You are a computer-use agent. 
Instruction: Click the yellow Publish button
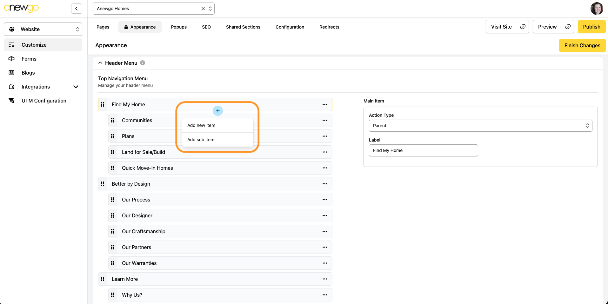click(591, 27)
